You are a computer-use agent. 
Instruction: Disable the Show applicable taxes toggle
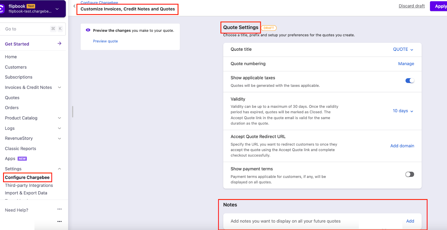(x=410, y=81)
